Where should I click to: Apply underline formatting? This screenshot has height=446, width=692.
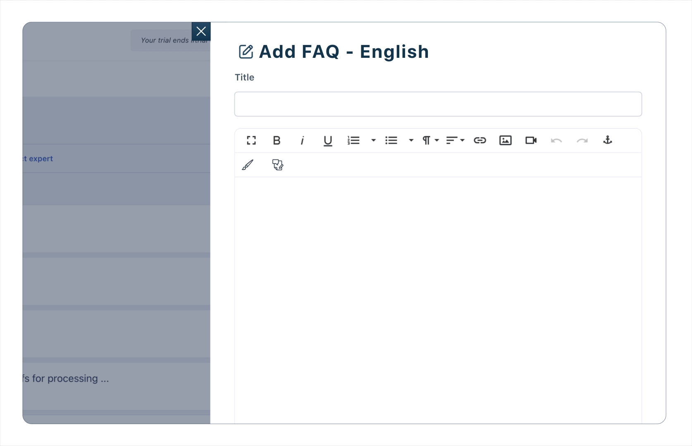[x=328, y=141]
